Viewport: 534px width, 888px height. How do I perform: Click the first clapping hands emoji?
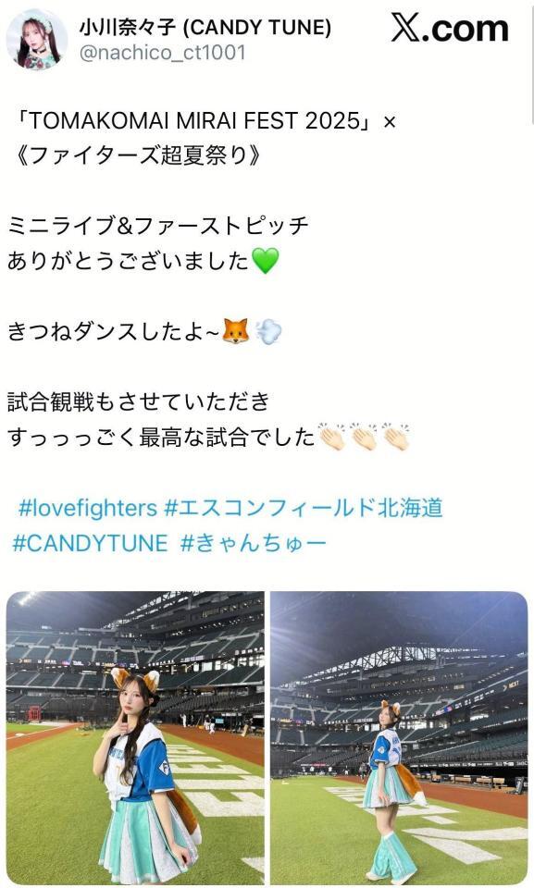tap(331, 437)
